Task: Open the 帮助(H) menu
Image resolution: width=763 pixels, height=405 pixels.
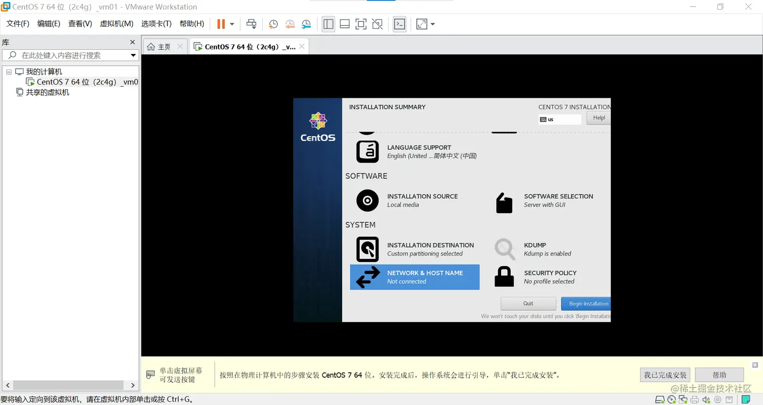Action: (x=192, y=24)
